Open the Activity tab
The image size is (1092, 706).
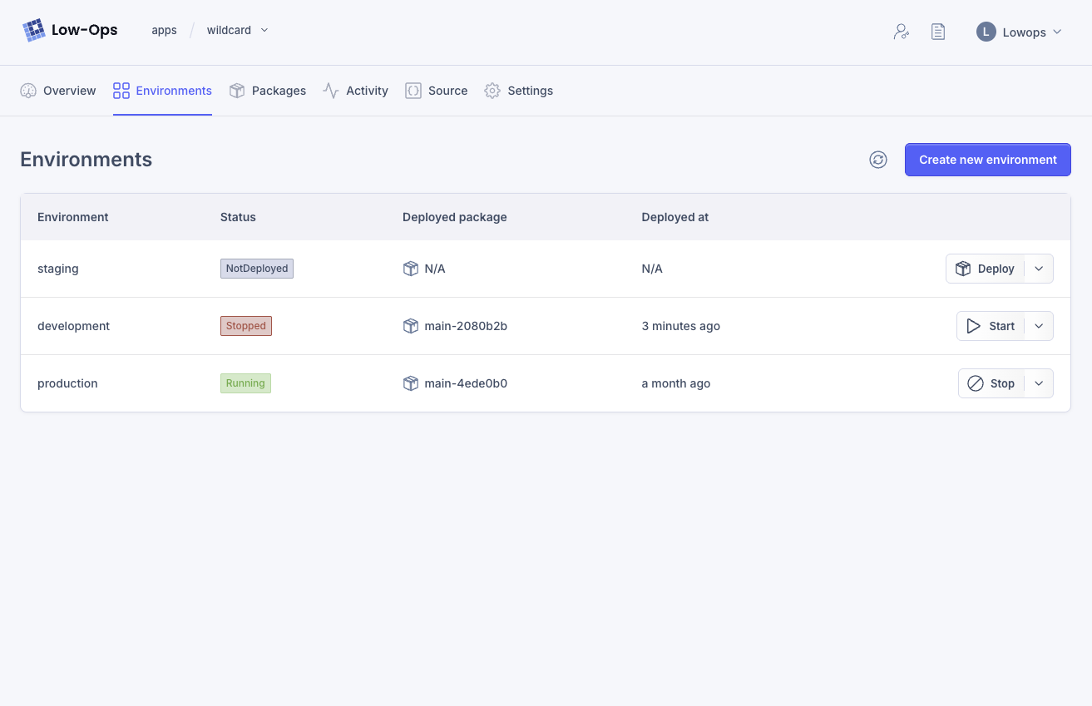pyautogui.click(x=356, y=91)
